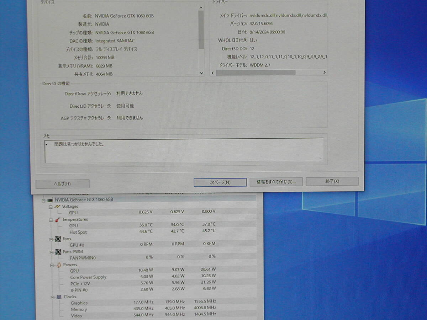Click the Temperatures thermometer icon
The image size is (427, 320).
(x=58, y=220)
